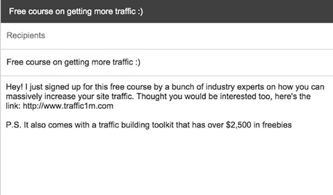Screen dimensions: 333x195
Task: Click "getting more traffic" in the subject field
Action: [98, 62]
